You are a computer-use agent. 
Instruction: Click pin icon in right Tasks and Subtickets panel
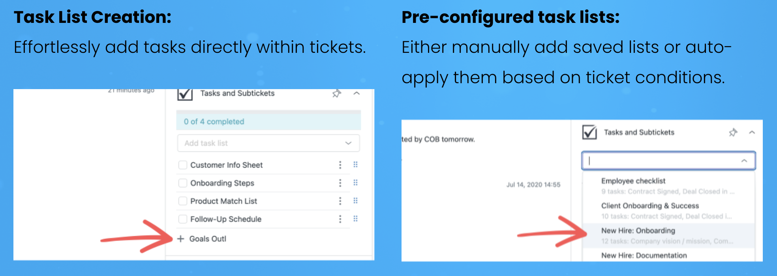coord(733,132)
